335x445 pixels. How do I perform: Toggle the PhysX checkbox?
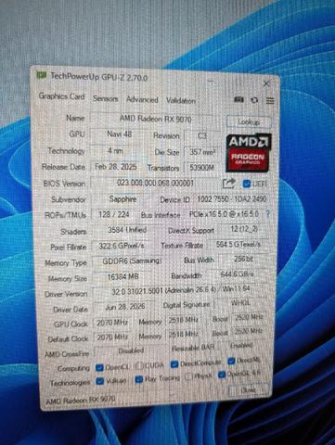[x=188, y=376]
